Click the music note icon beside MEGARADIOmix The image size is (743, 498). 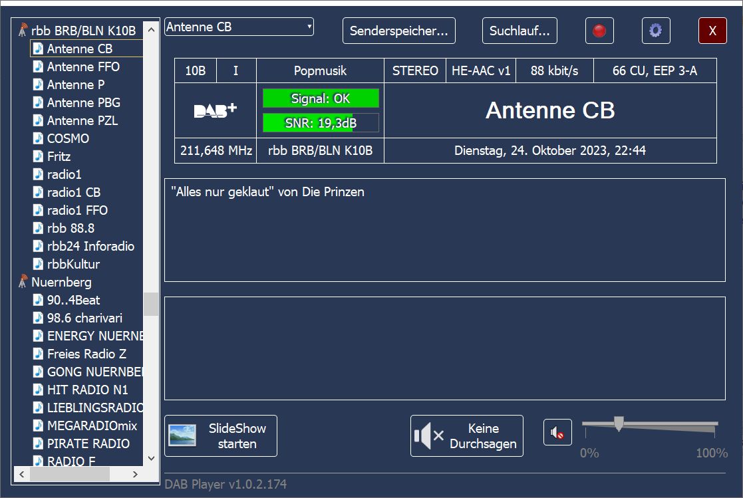click(x=38, y=426)
